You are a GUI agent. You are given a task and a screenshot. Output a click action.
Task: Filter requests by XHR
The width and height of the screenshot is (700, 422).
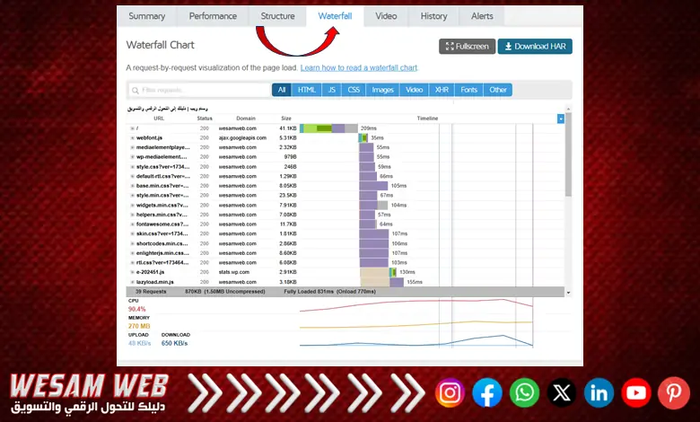click(x=442, y=90)
